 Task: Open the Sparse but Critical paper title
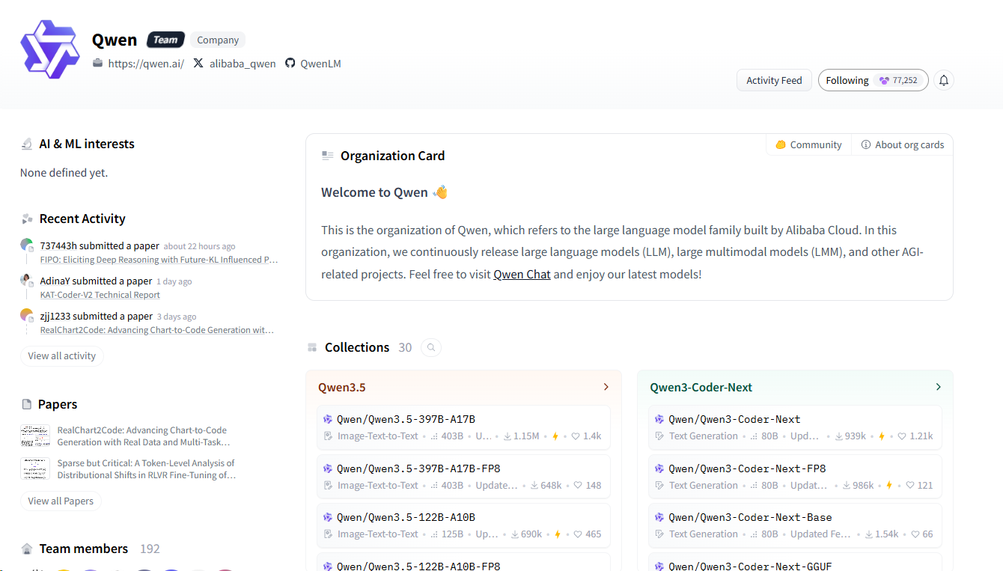pyautogui.click(x=147, y=469)
